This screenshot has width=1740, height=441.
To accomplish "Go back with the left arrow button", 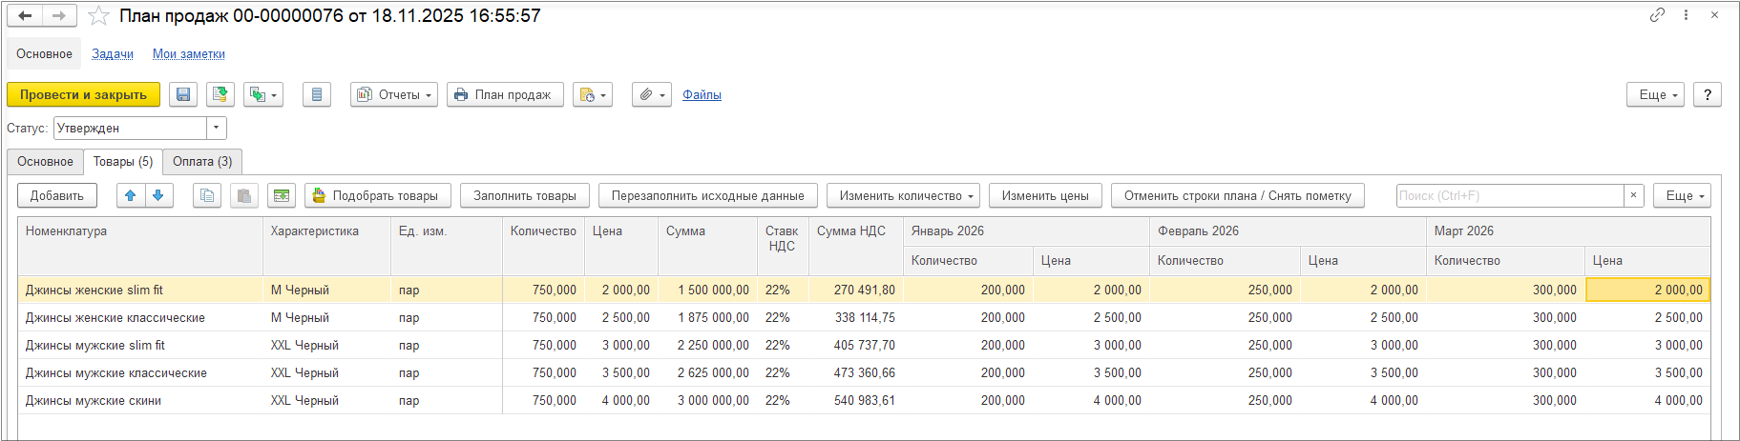I will pyautogui.click(x=25, y=15).
